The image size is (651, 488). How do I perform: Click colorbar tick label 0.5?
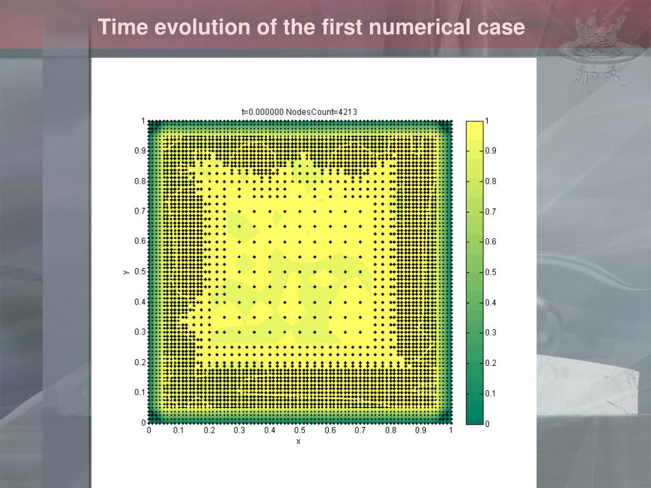(x=491, y=272)
